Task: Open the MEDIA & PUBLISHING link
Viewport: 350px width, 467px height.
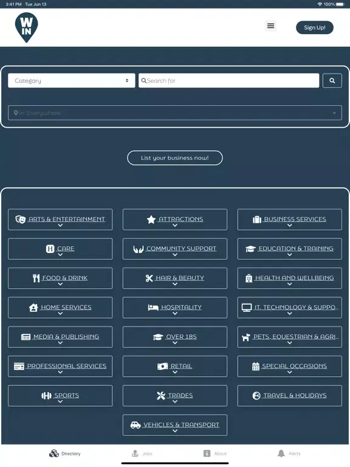Action: [66, 336]
